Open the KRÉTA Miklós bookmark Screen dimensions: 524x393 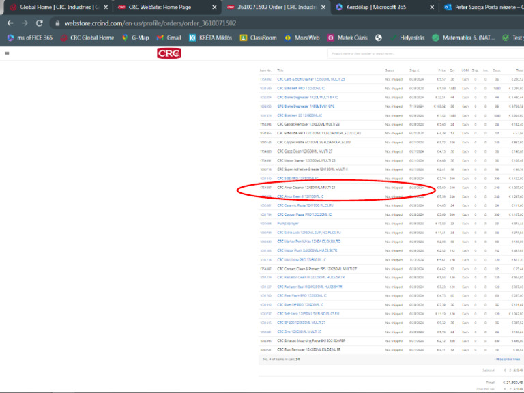211,38
